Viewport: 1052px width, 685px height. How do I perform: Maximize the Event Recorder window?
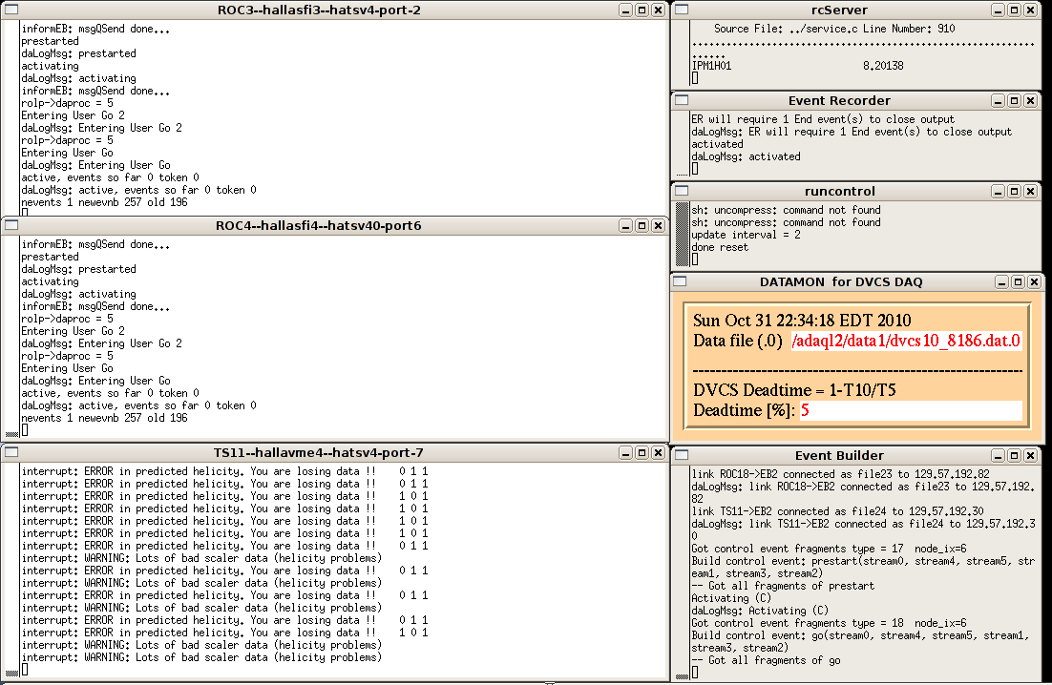[x=1015, y=100]
